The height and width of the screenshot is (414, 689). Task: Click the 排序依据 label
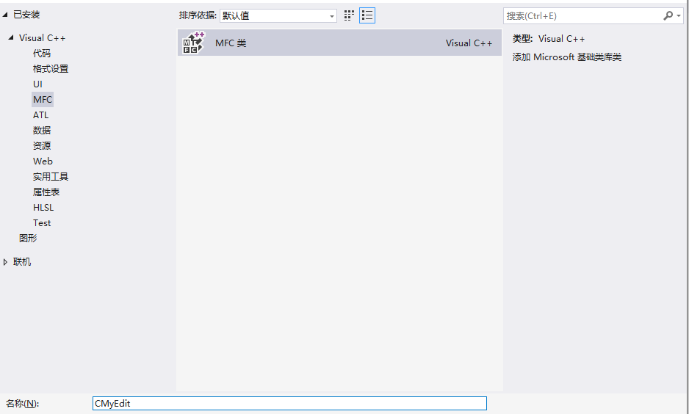[x=198, y=16]
